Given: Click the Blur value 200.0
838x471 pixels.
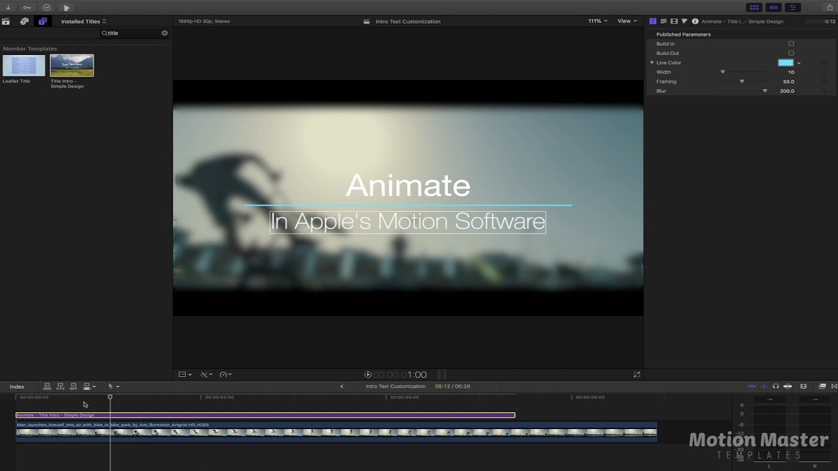Looking at the screenshot, I should (787, 91).
